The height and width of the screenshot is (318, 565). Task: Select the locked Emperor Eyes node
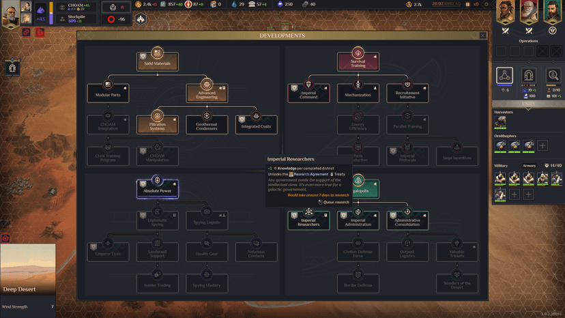(108, 252)
